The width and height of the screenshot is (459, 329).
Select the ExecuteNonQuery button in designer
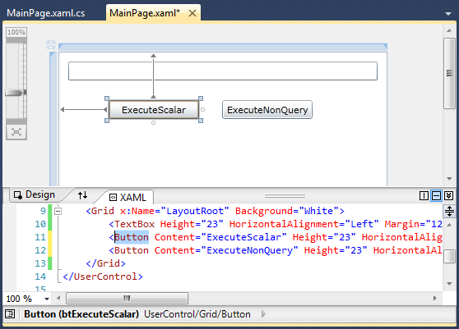point(267,110)
